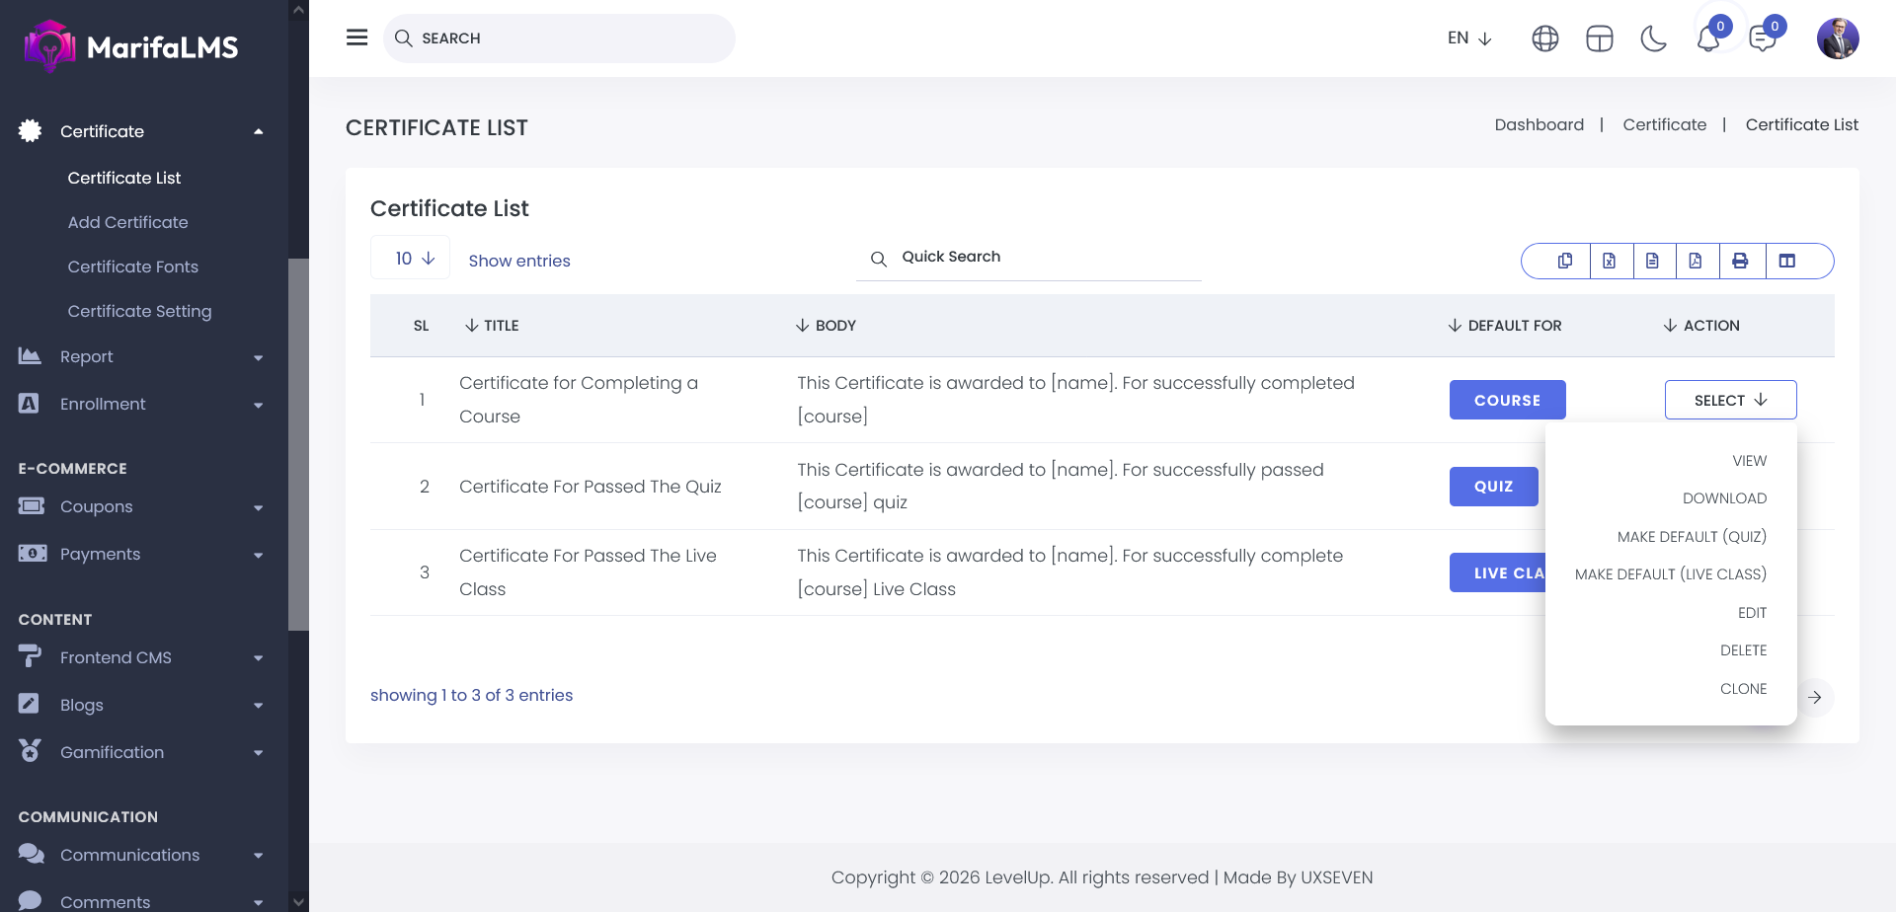Screen dimensions: 1896x913
Task: Open the 10 entries per page dropdown
Action: tap(411, 259)
